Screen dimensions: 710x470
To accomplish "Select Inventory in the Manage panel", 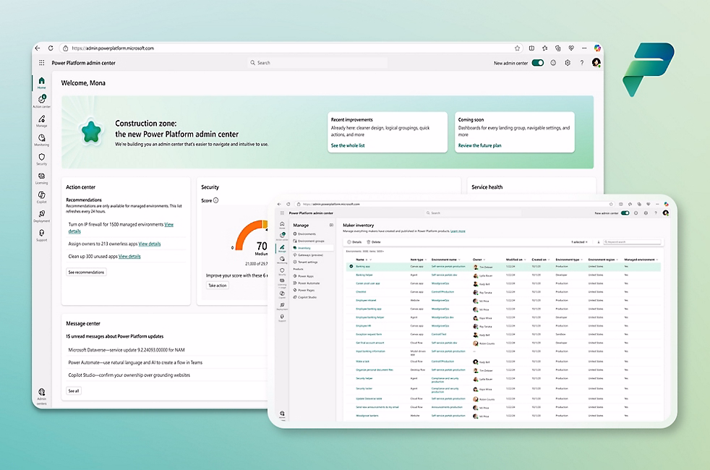I will [312, 248].
